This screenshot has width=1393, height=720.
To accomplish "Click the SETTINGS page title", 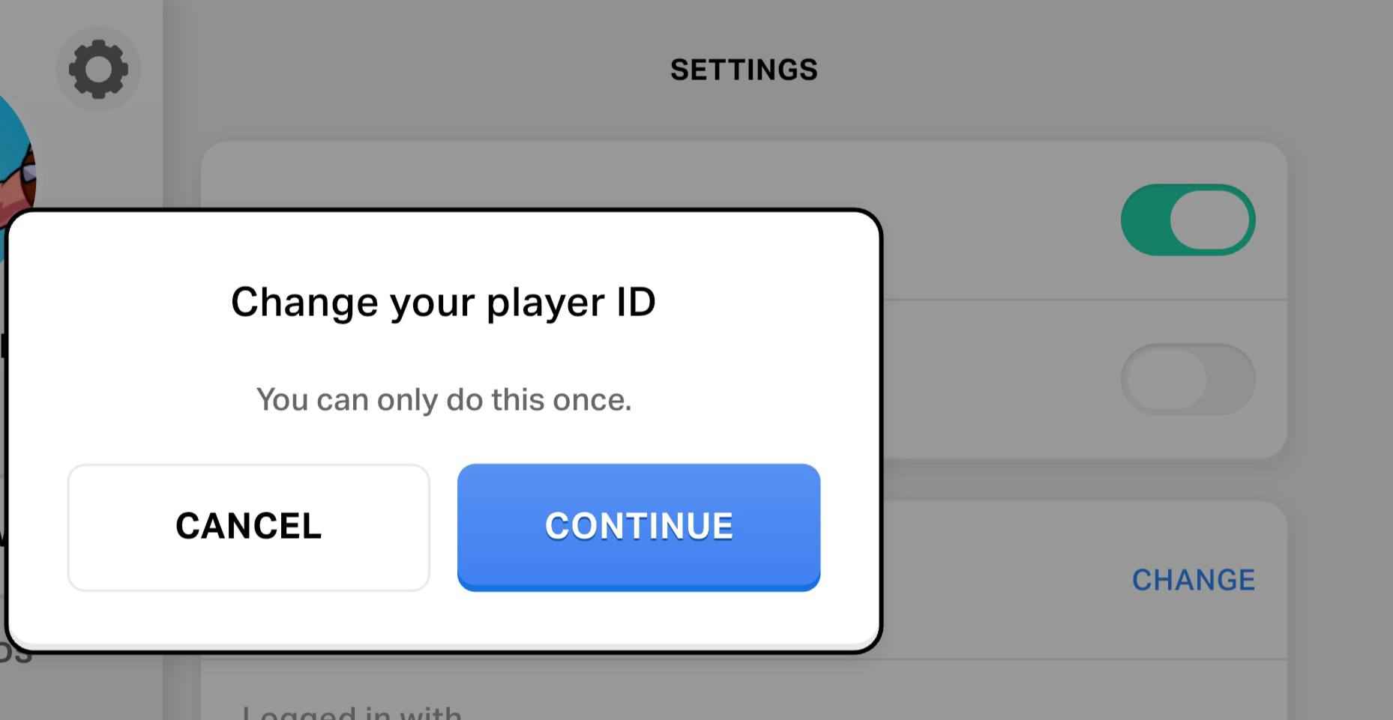I will (744, 70).
